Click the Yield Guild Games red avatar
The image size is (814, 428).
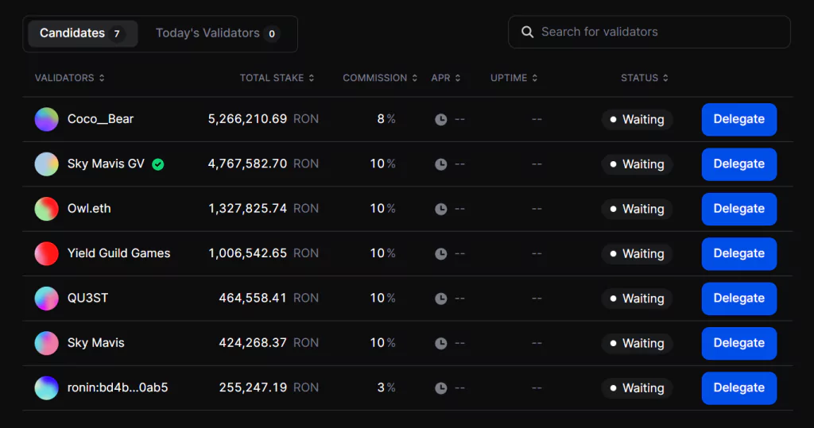[46, 253]
